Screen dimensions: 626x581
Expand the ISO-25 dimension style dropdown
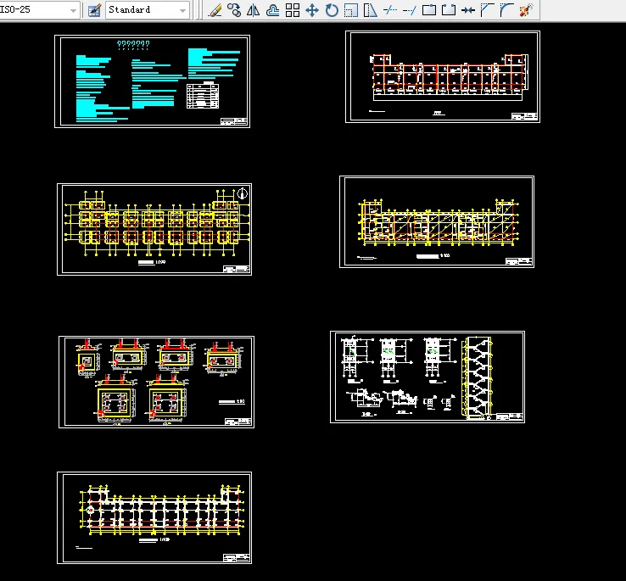pyautogui.click(x=73, y=10)
